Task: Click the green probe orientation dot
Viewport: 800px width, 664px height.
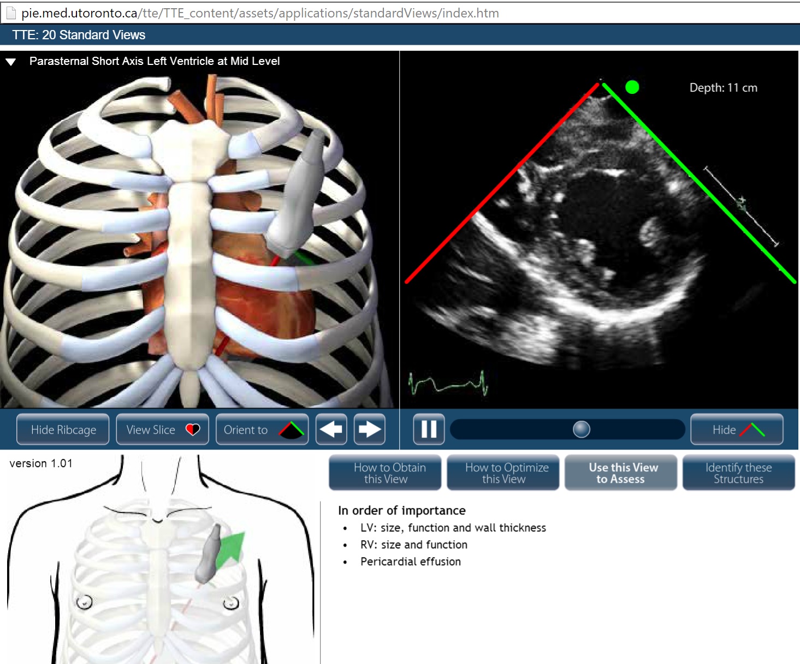Action: pos(632,87)
